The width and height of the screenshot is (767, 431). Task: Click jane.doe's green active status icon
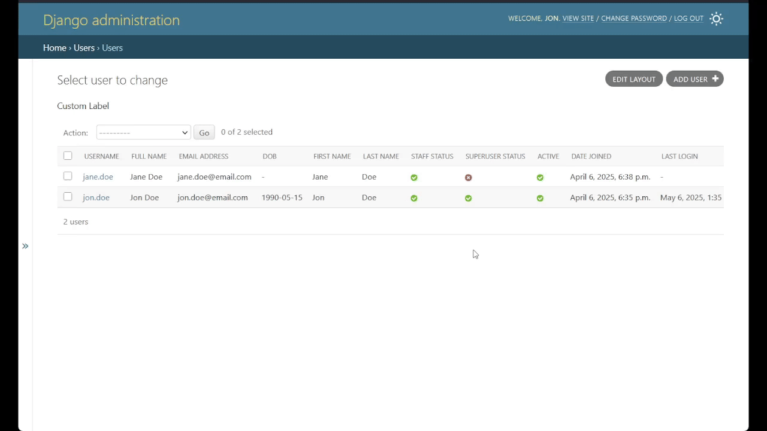[x=539, y=177]
